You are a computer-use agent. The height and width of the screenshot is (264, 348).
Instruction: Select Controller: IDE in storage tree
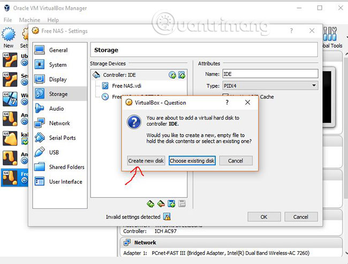click(139, 75)
